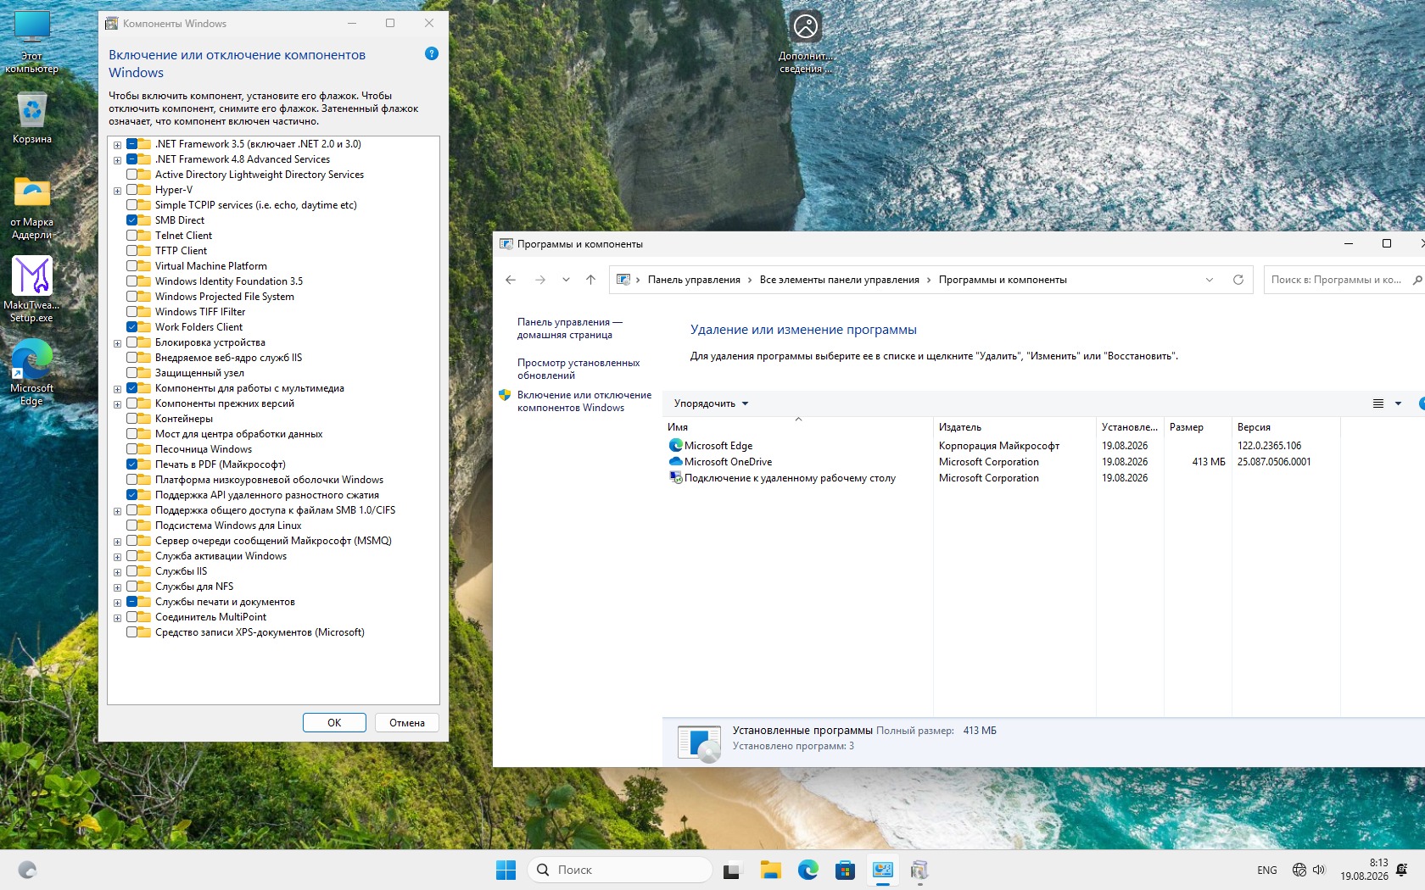
Task: Enable Active Directory Lightweight Directory Services checkbox
Action: [x=132, y=175]
